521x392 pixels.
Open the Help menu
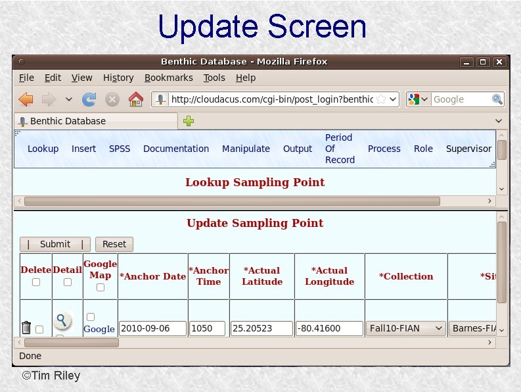tap(246, 78)
